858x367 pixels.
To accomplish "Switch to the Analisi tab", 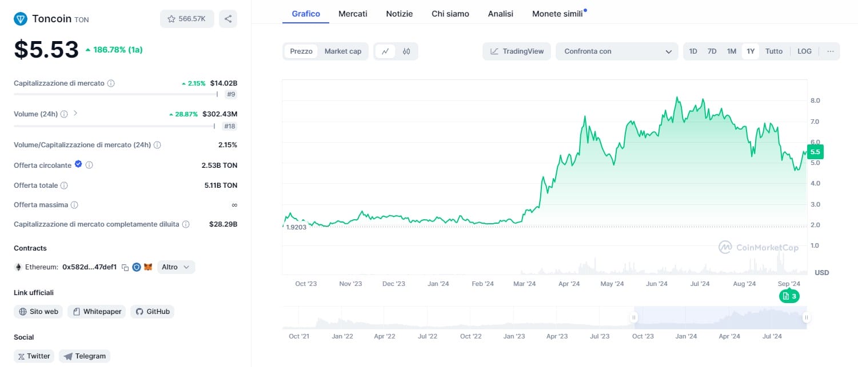I will 501,14.
